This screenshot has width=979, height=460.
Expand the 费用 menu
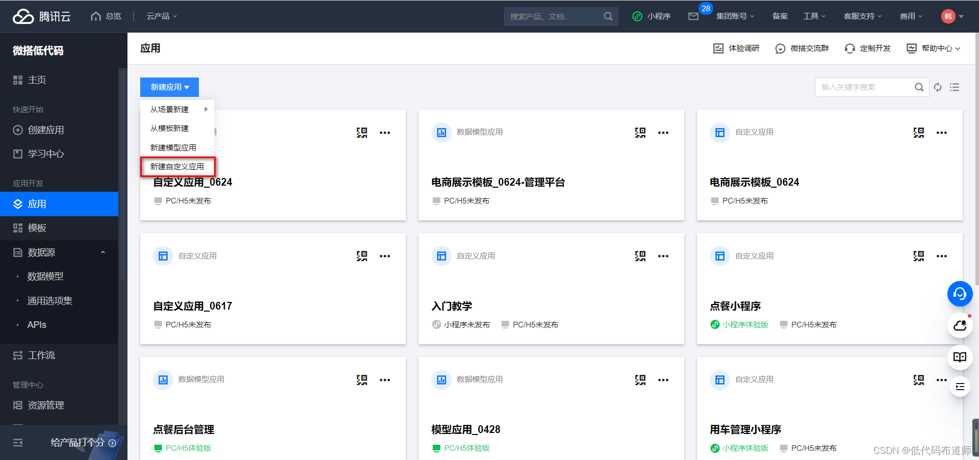[x=911, y=16]
